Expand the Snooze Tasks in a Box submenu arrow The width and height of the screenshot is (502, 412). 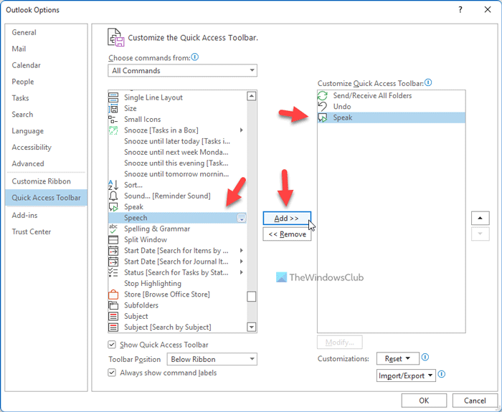[x=242, y=130]
